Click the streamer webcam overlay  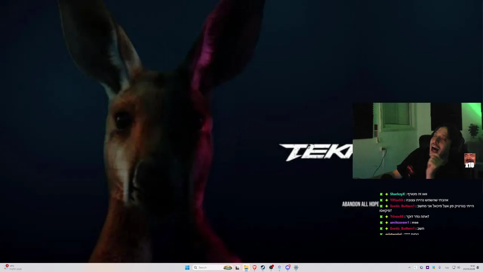417,141
